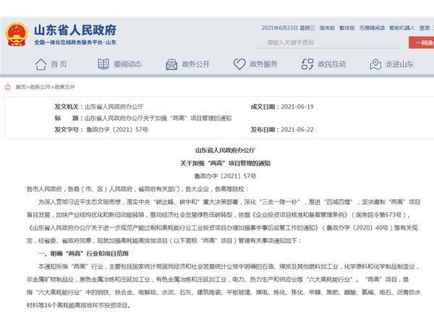The height and width of the screenshot is (326, 434).
Task: Open the 政务服务 navigation tab
Action: point(263,64)
